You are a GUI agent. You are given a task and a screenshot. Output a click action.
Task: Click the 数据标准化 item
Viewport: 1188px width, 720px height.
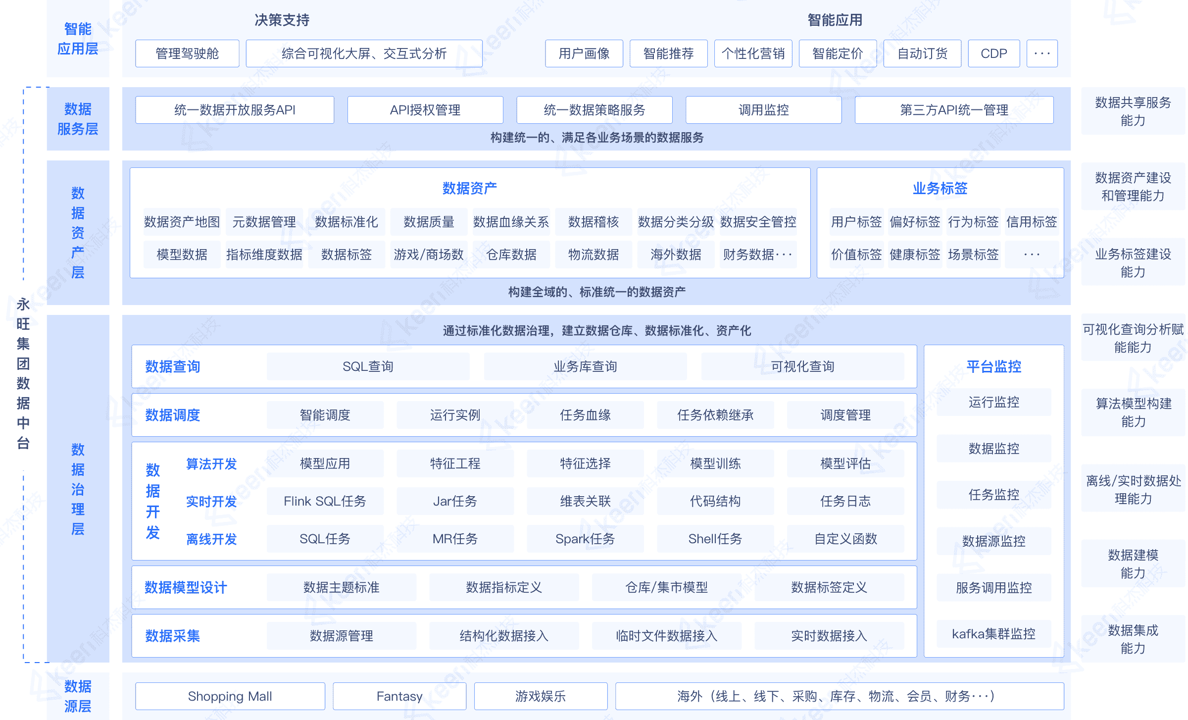tap(346, 222)
